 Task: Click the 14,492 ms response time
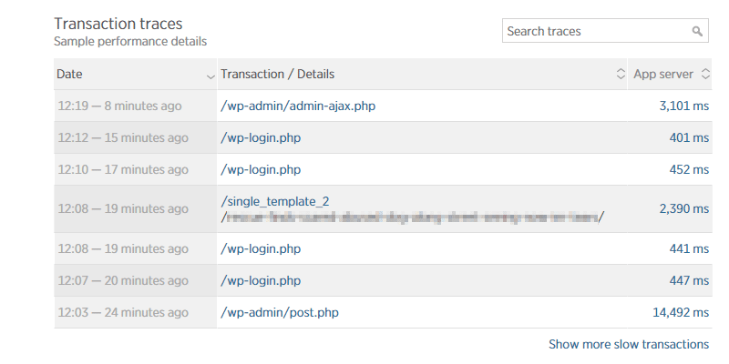point(680,312)
